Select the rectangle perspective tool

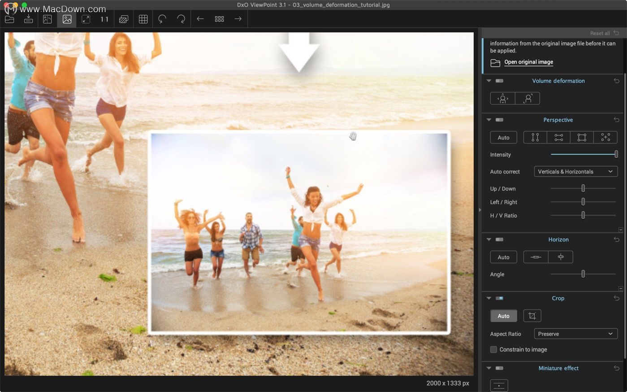click(582, 138)
